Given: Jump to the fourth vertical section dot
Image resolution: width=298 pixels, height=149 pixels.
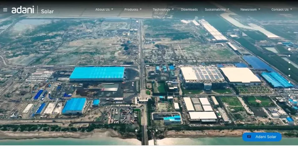Looking at the screenshot, I should coord(289,69).
